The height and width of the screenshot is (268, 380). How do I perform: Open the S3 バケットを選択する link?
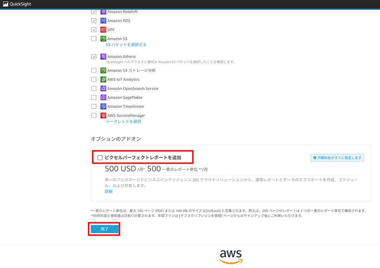tap(126, 45)
